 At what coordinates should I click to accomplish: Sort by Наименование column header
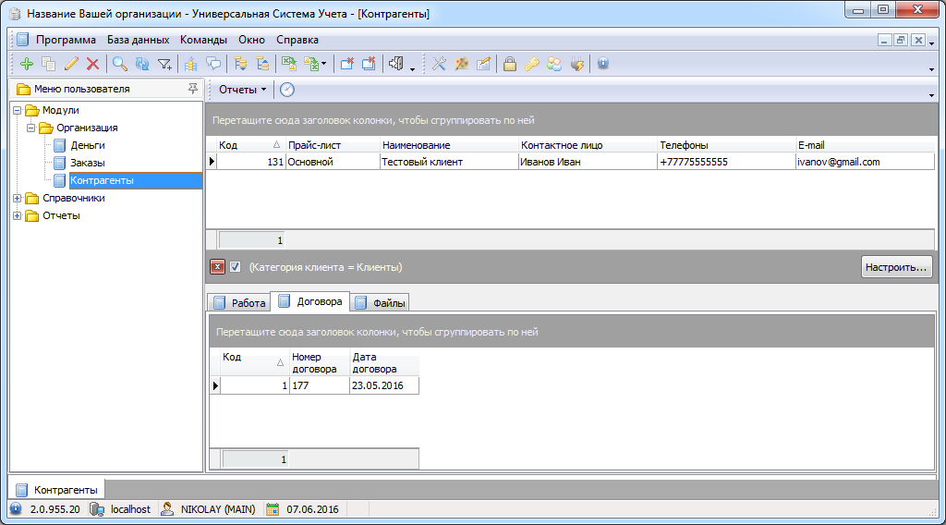coord(449,145)
